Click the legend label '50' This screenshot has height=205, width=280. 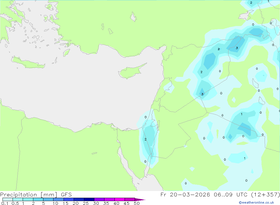click(137, 203)
